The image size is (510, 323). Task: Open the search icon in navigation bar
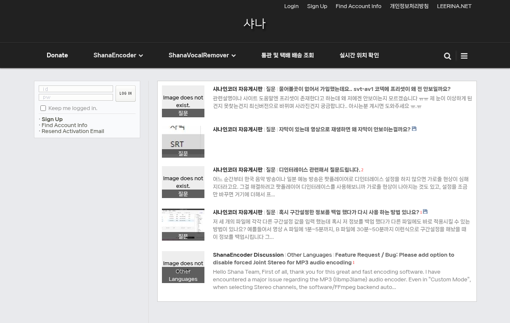coord(447,56)
